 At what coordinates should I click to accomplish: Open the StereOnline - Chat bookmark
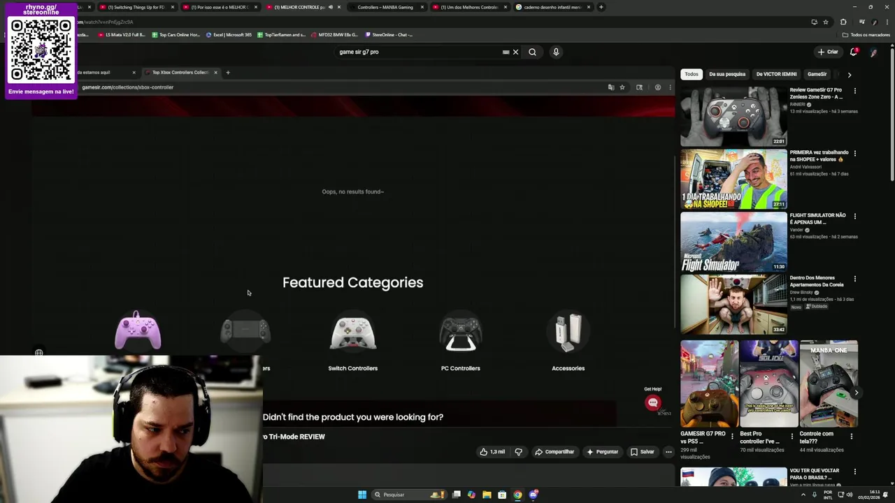click(389, 34)
